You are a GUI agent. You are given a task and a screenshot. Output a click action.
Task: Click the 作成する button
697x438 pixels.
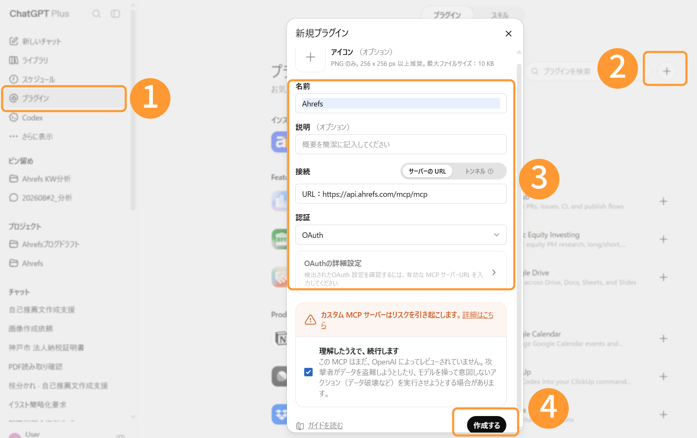(486, 425)
